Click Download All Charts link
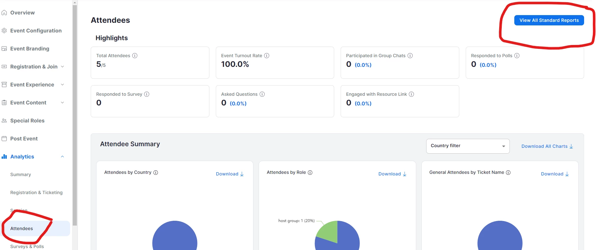 click(547, 146)
